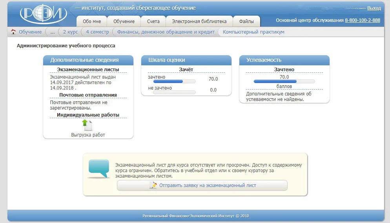This screenshot has height=223, width=390.
Task: Click the pencil icon on request button
Action: point(153,185)
